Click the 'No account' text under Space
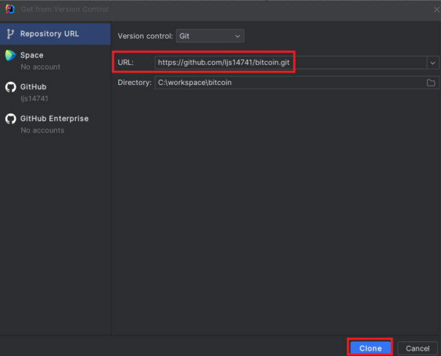The image size is (441, 356). 41,67
